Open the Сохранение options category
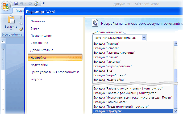This screenshot has height=115, width=183. coord(39,43)
